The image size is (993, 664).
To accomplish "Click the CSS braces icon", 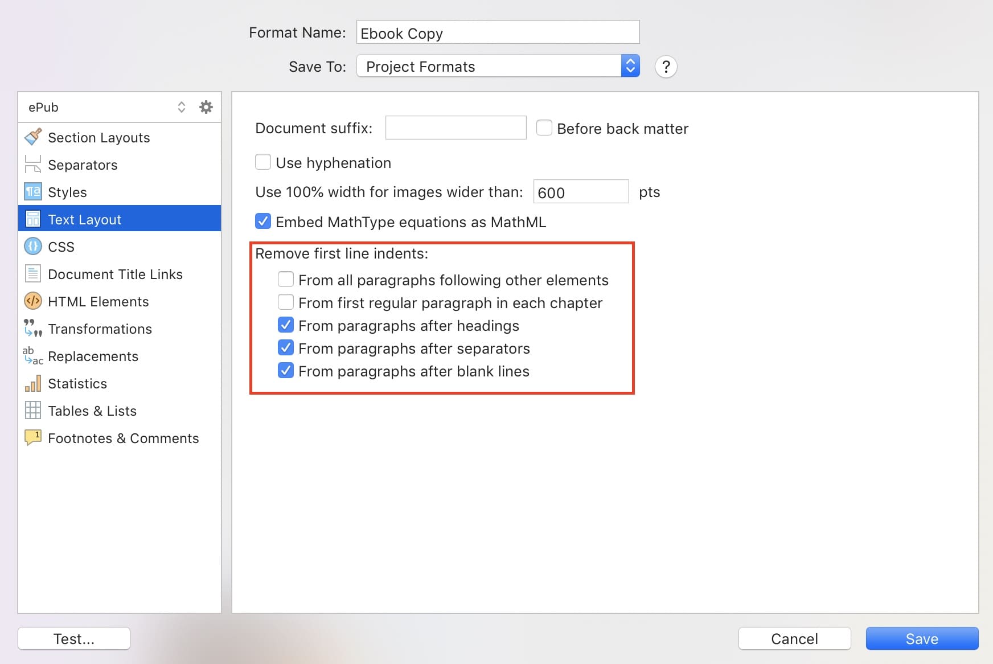I will (33, 247).
